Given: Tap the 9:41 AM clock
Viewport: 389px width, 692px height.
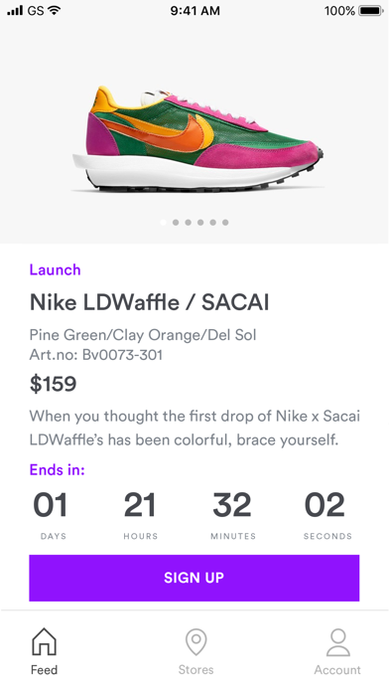Looking at the screenshot, I should (195, 11).
